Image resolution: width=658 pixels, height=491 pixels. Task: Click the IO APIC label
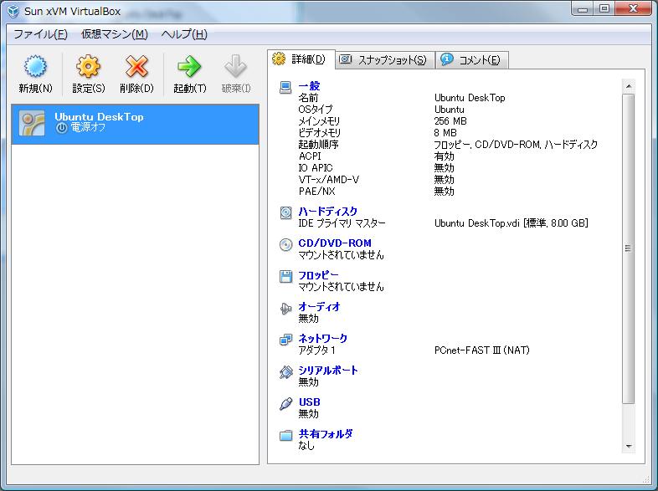tap(316, 168)
